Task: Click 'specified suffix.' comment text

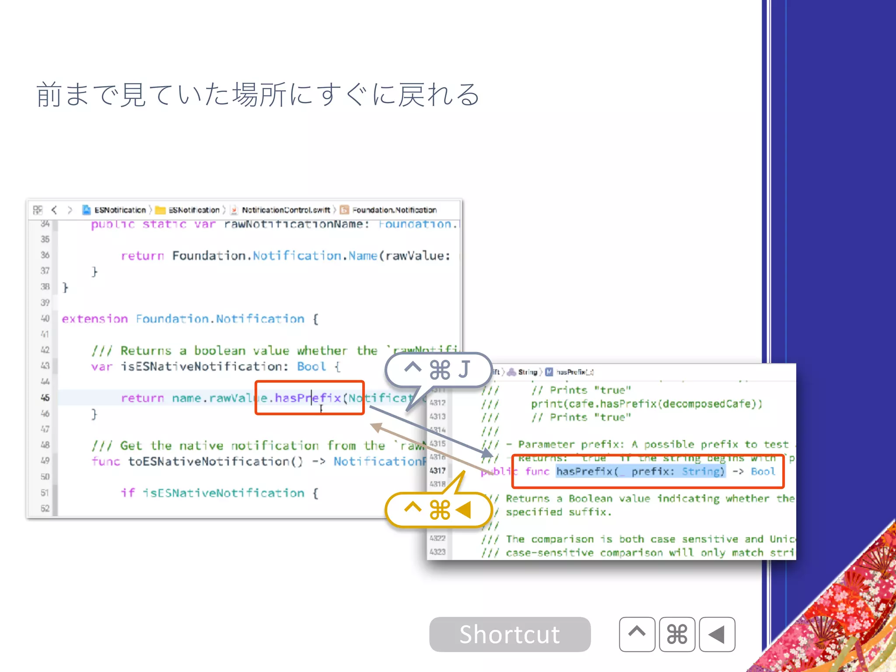Action: [x=558, y=512]
